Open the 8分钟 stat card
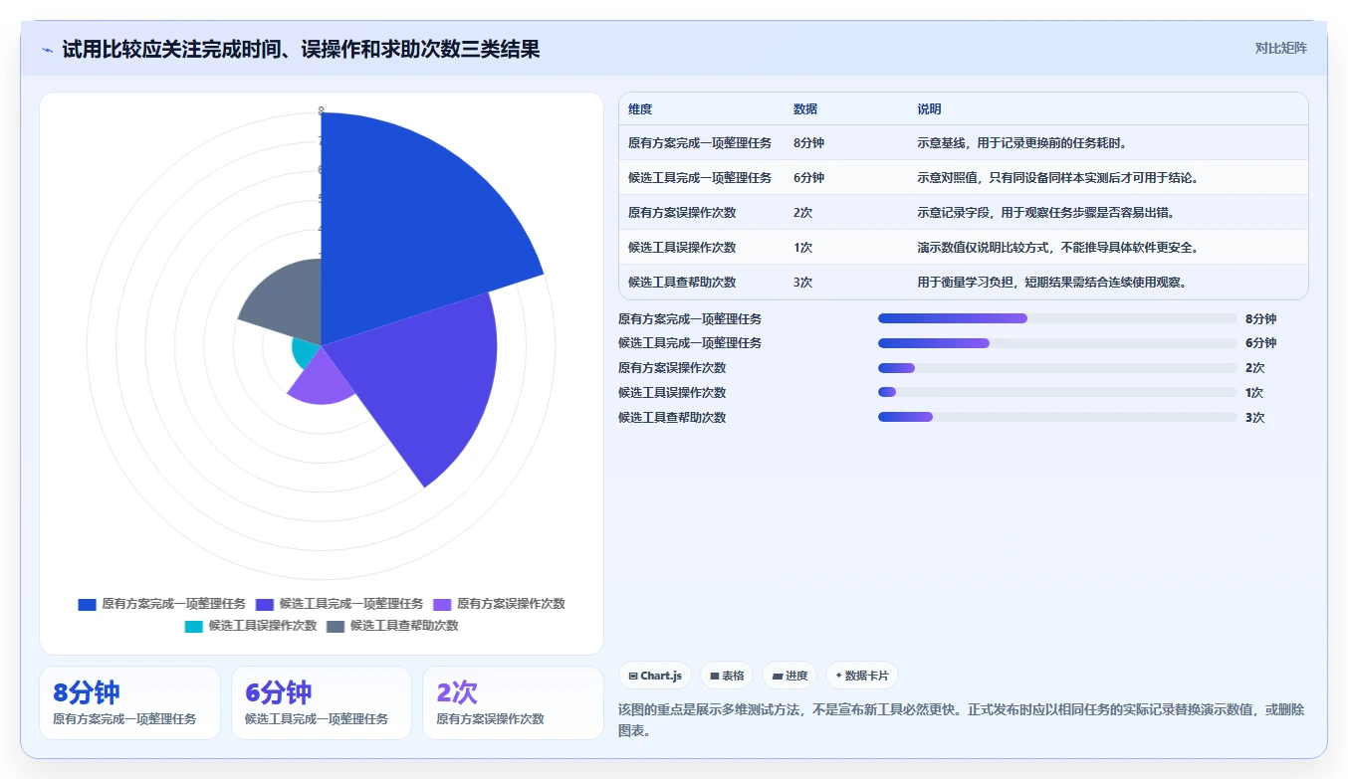This screenshot has height=779, width=1348. (x=129, y=702)
